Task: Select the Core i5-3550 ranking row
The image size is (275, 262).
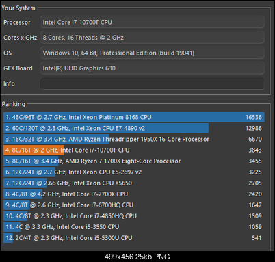Action: pos(134,226)
